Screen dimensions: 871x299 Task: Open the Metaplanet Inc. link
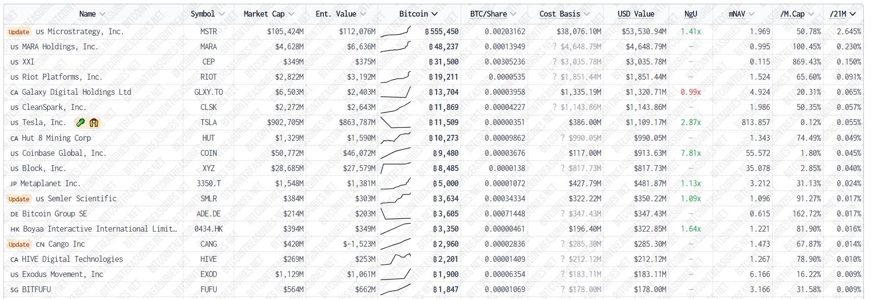(x=50, y=184)
